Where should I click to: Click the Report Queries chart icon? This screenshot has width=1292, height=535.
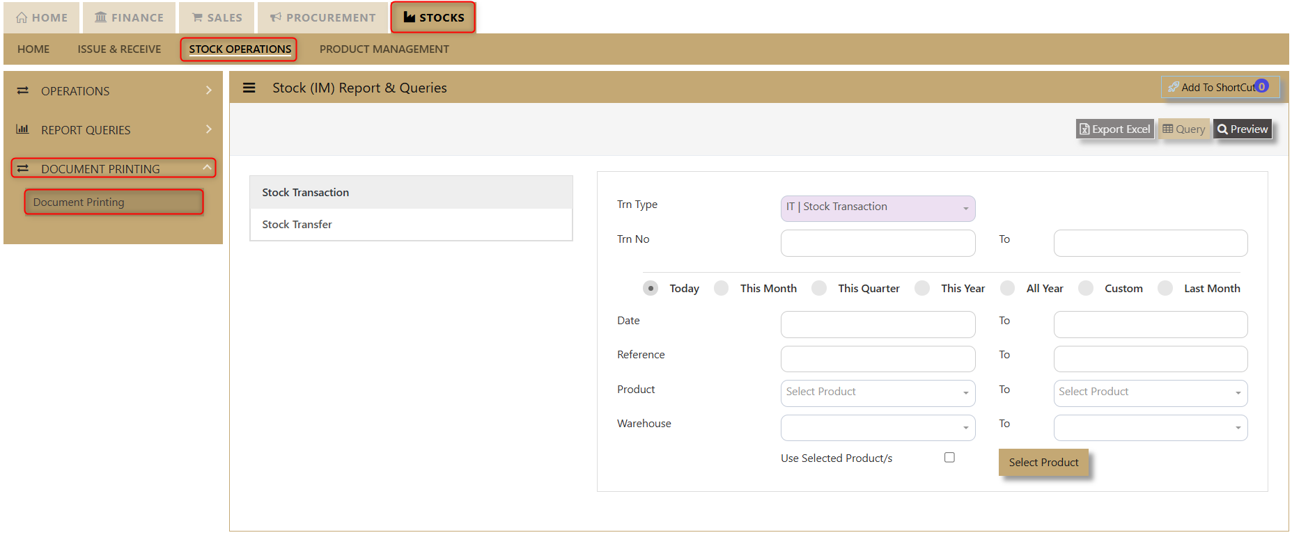pos(22,129)
